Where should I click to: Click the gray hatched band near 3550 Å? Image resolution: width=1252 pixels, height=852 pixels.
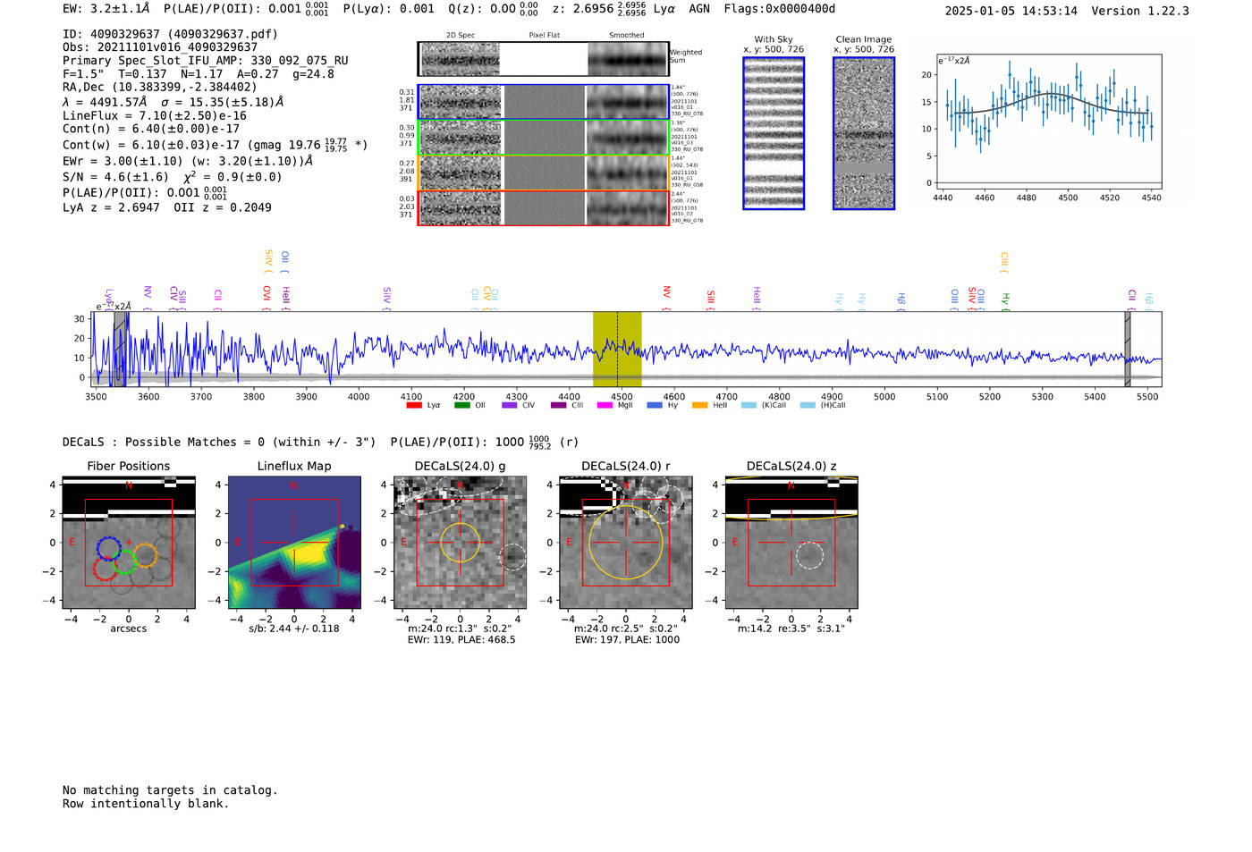coord(119,349)
